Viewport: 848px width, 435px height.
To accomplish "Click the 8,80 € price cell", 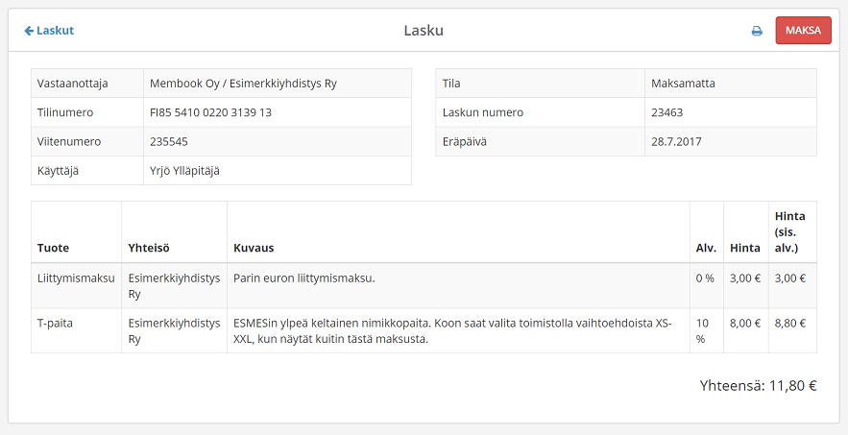I will click(x=790, y=324).
